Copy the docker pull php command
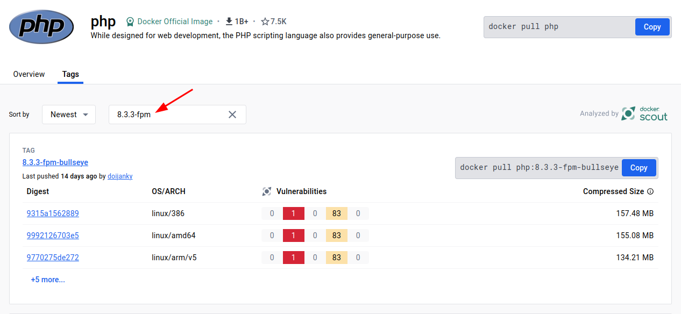Screen dimensions: 681x314 (652, 27)
